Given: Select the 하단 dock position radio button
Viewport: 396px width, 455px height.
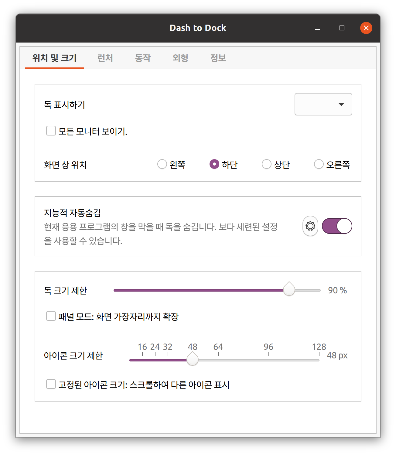Looking at the screenshot, I should pos(214,164).
